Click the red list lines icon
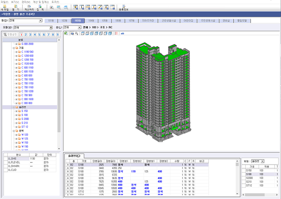Image resolution: width=281 pixels, height=199 pixels. coord(116,33)
